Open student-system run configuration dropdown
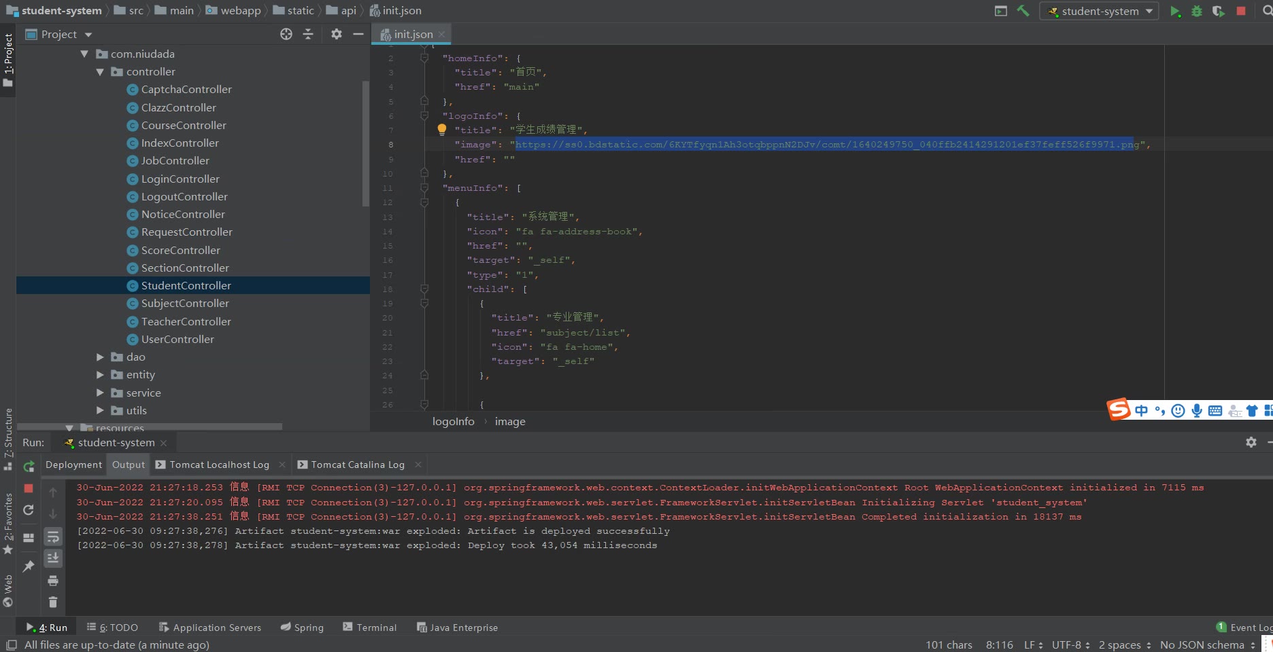1273x652 pixels. pos(1100,11)
